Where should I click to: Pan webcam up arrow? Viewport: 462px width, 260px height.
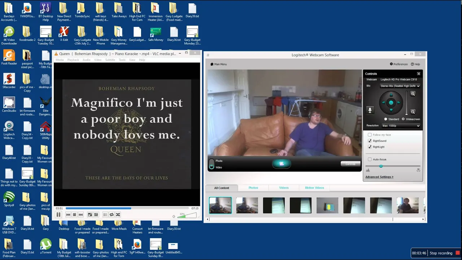pyautogui.click(x=391, y=95)
